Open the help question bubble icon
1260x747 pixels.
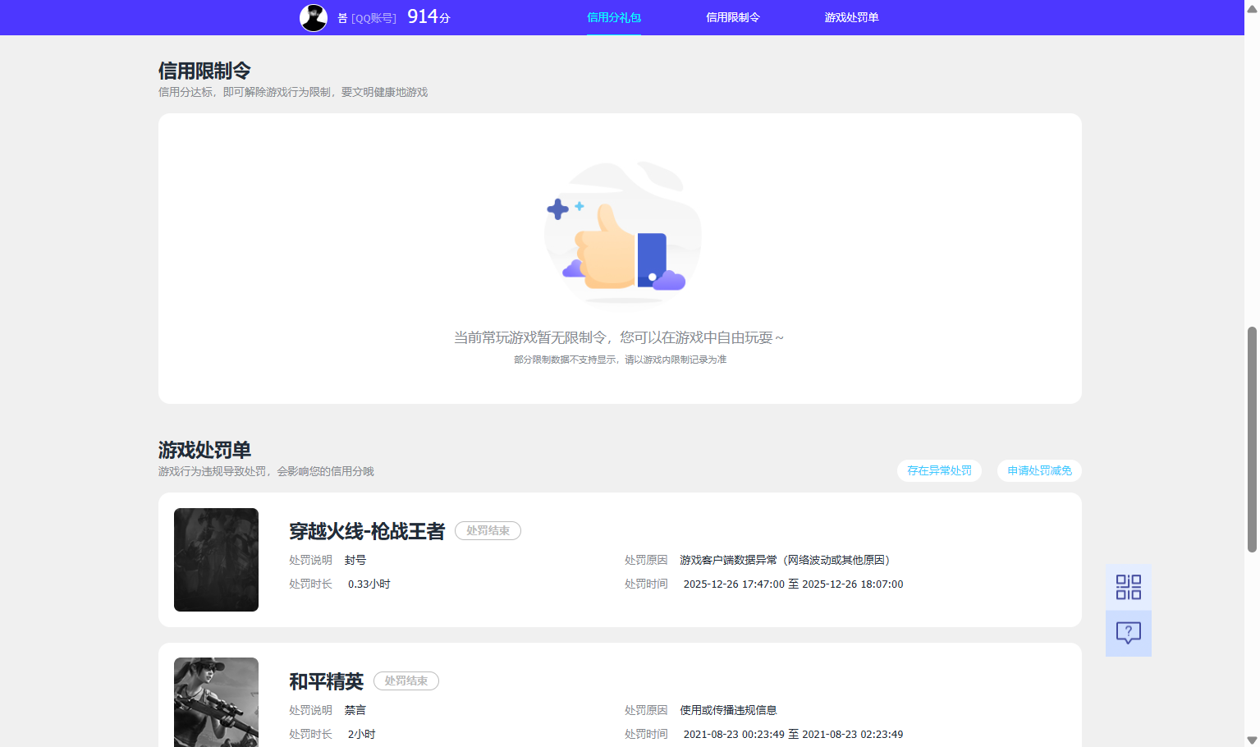(1129, 633)
